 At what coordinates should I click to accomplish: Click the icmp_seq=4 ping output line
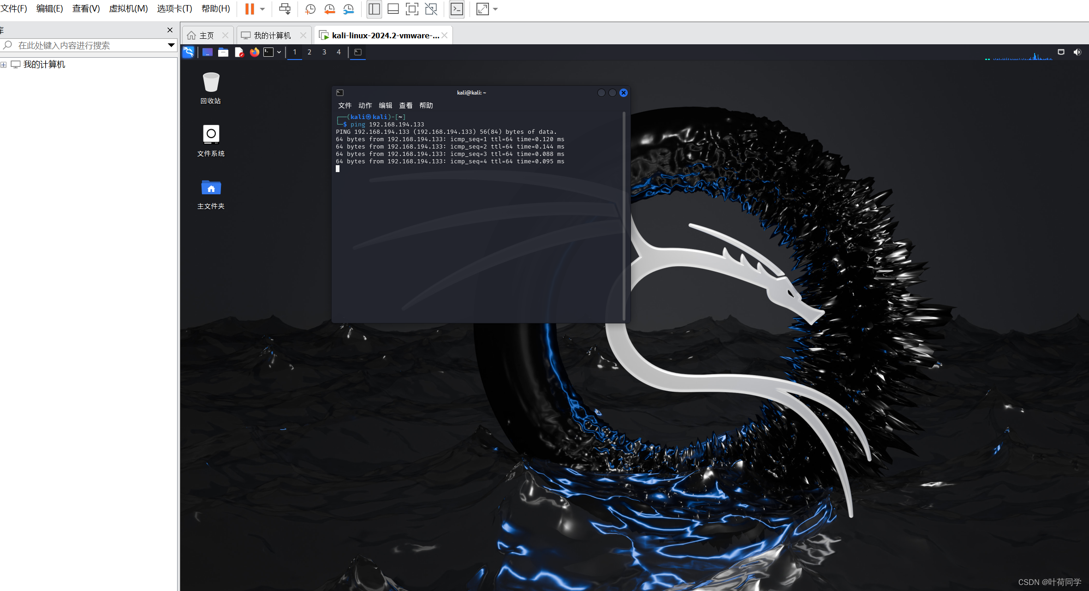pyautogui.click(x=450, y=161)
